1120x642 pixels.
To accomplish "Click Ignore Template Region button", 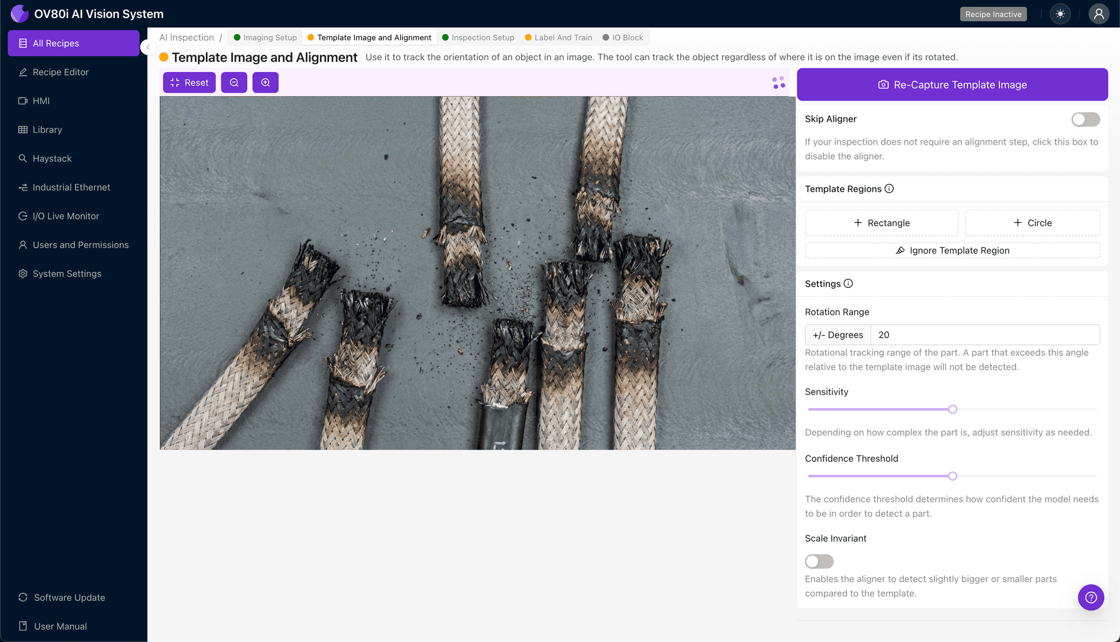I will click(952, 250).
